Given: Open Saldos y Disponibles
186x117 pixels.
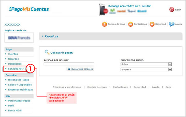Looking at the screenshot, I should (20, 85).
